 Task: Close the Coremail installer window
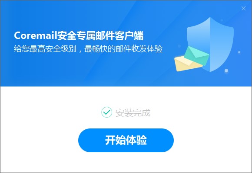[x=243, y=8]
